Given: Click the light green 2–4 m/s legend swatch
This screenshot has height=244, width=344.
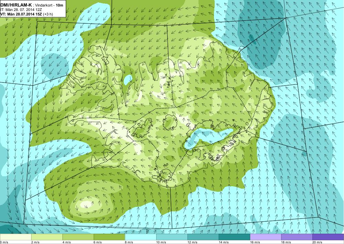Looking at the screenshot, I should click(x=47, y=237).
